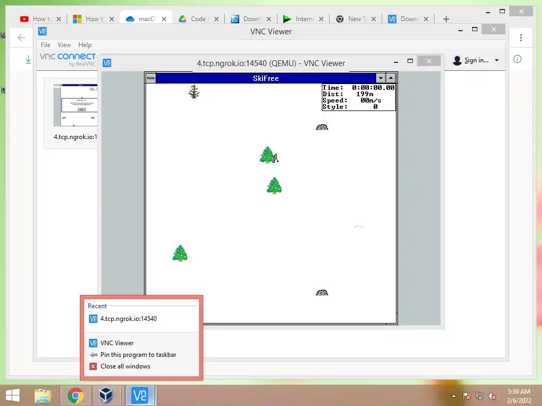This screenshot has width=542, height=406.
Task: Close the Code browser tab
Action: (216, 19)
